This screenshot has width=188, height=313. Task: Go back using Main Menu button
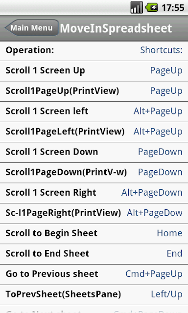coord(31,28)
